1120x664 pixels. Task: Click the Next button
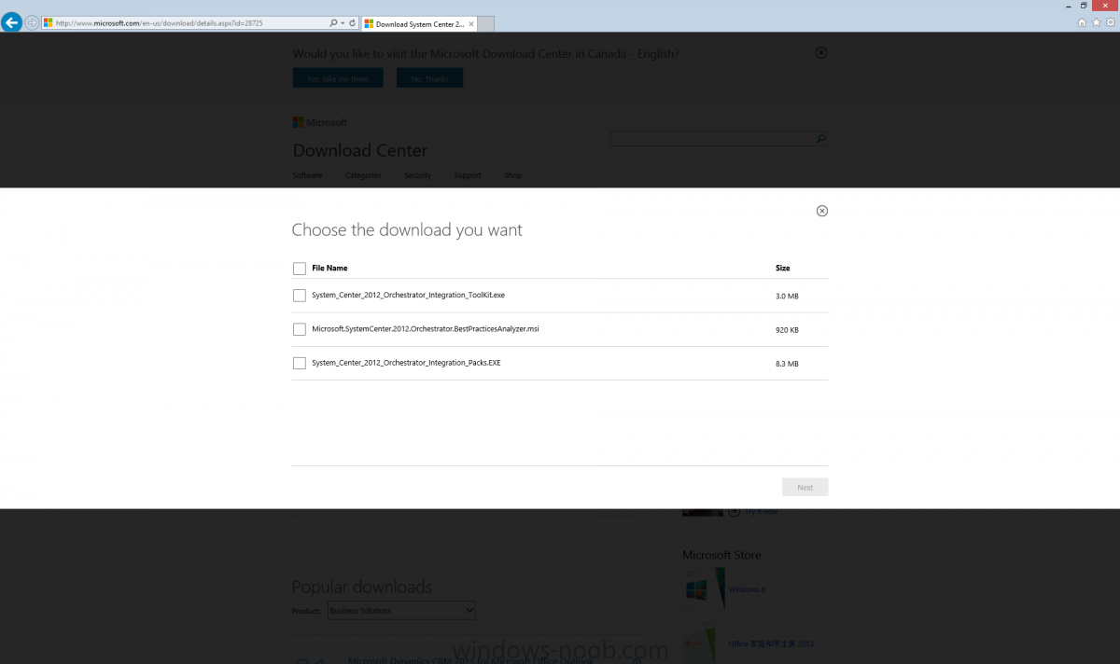point(805,487)
